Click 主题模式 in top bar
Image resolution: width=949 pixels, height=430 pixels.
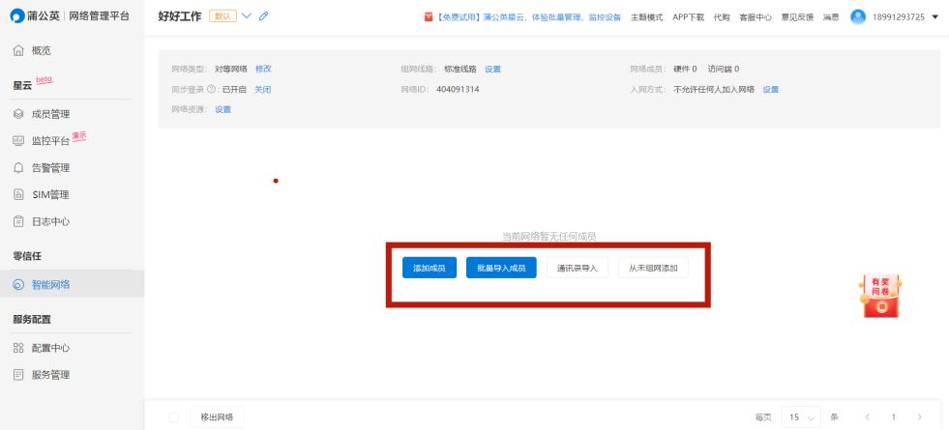pos(646,17)
